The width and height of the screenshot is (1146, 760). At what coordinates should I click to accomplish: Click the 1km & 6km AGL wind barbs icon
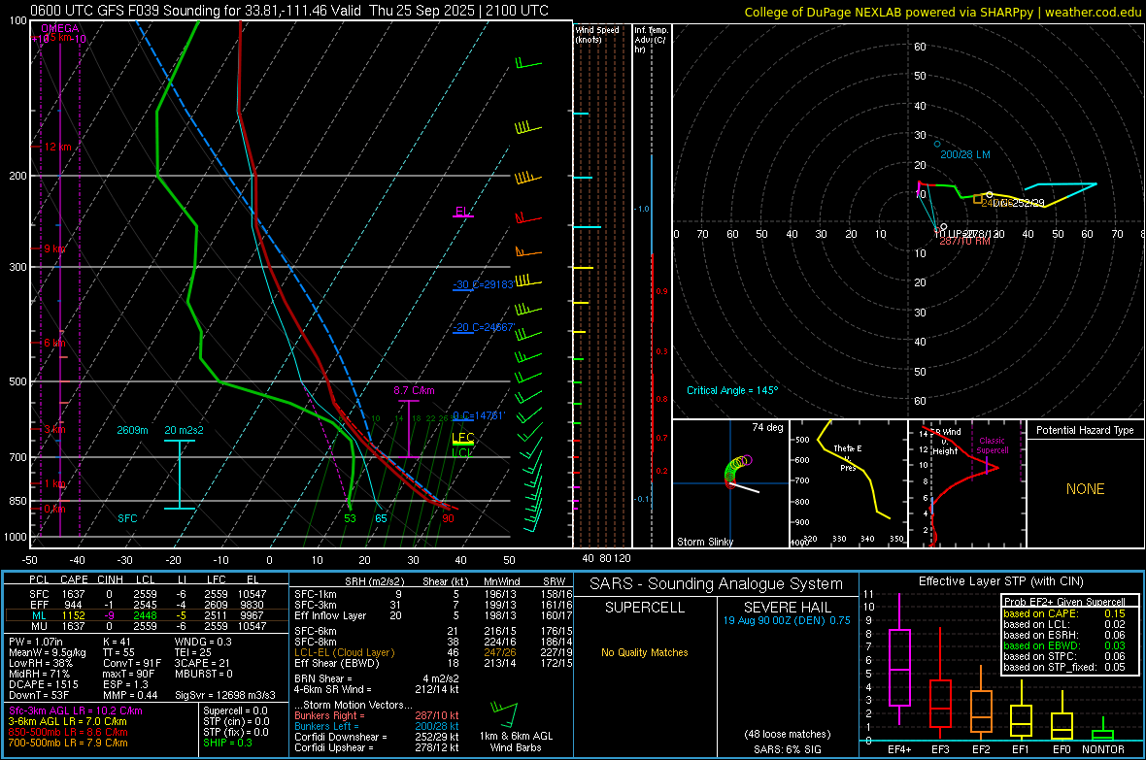(x=504, y=713)
